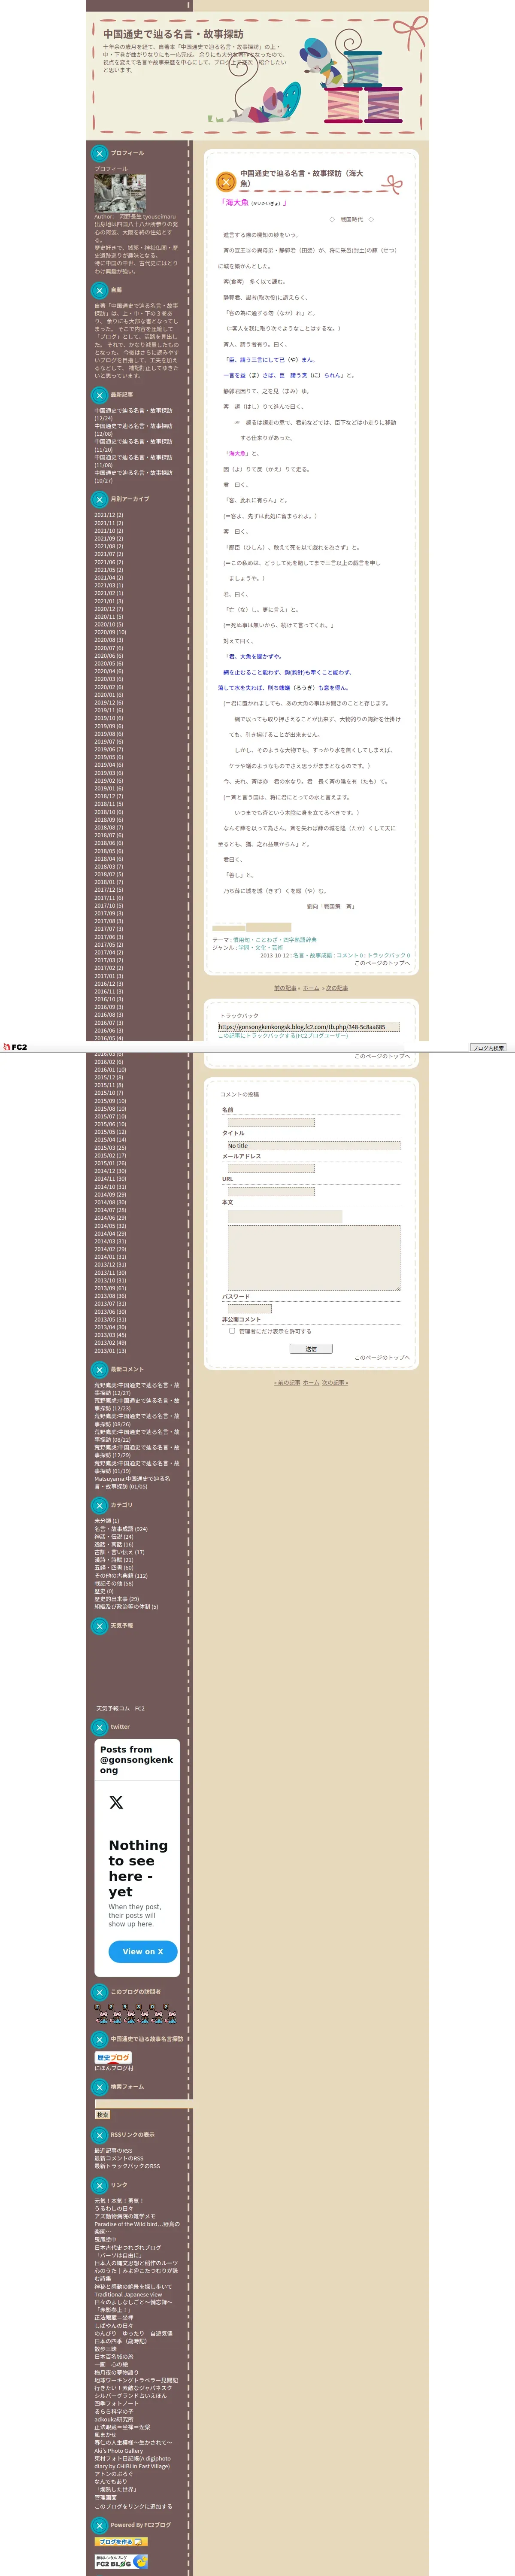Viewport: 515px width, 2576px height.
Task: Open archive link 2021/12 (2)
Action: (x=109, y=515)
